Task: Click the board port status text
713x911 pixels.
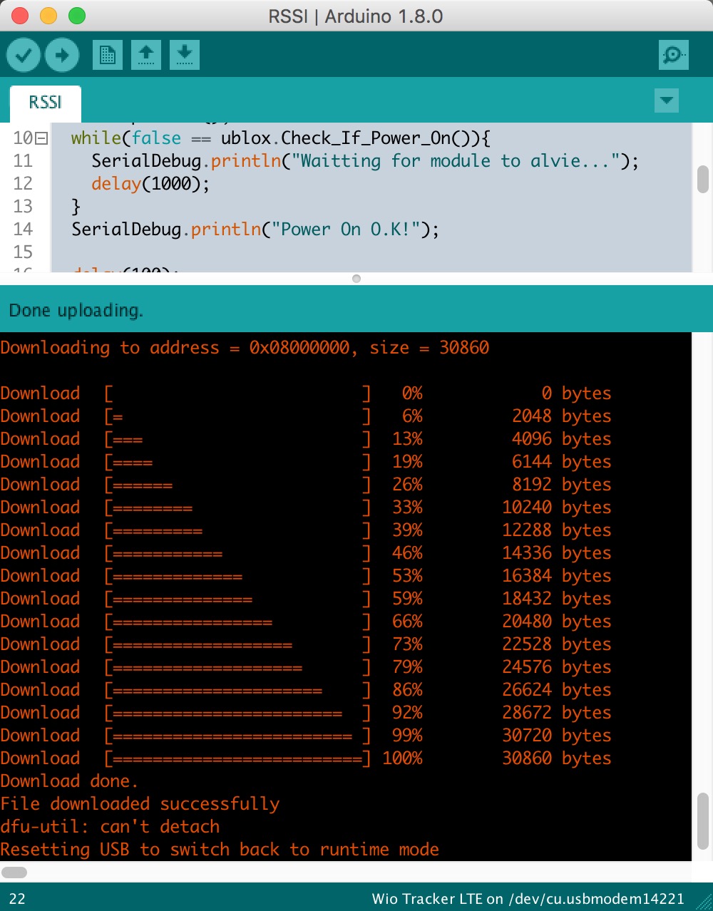Action: [528, 899]
